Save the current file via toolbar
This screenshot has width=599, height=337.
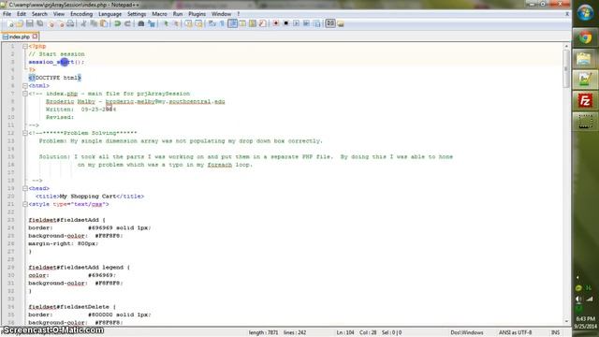[x=30, y=23]
